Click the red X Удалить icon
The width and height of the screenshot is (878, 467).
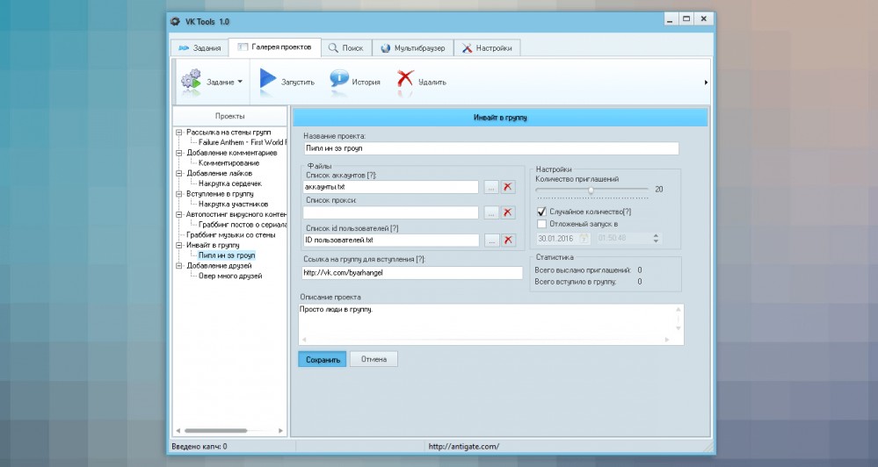405,81
